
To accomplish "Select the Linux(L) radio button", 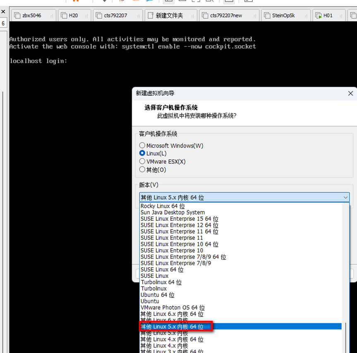I will pos(142,153).
